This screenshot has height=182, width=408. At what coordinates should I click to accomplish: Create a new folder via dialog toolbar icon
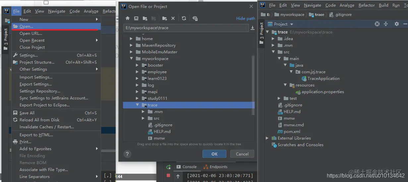165,18
